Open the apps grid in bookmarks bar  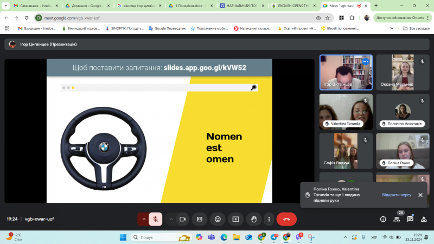(7, 28)
